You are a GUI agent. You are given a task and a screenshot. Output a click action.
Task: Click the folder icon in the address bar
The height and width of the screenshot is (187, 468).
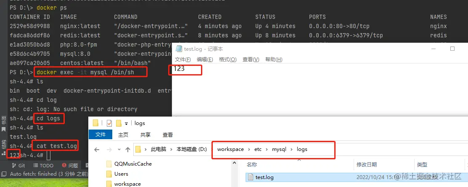coord(138,149)
